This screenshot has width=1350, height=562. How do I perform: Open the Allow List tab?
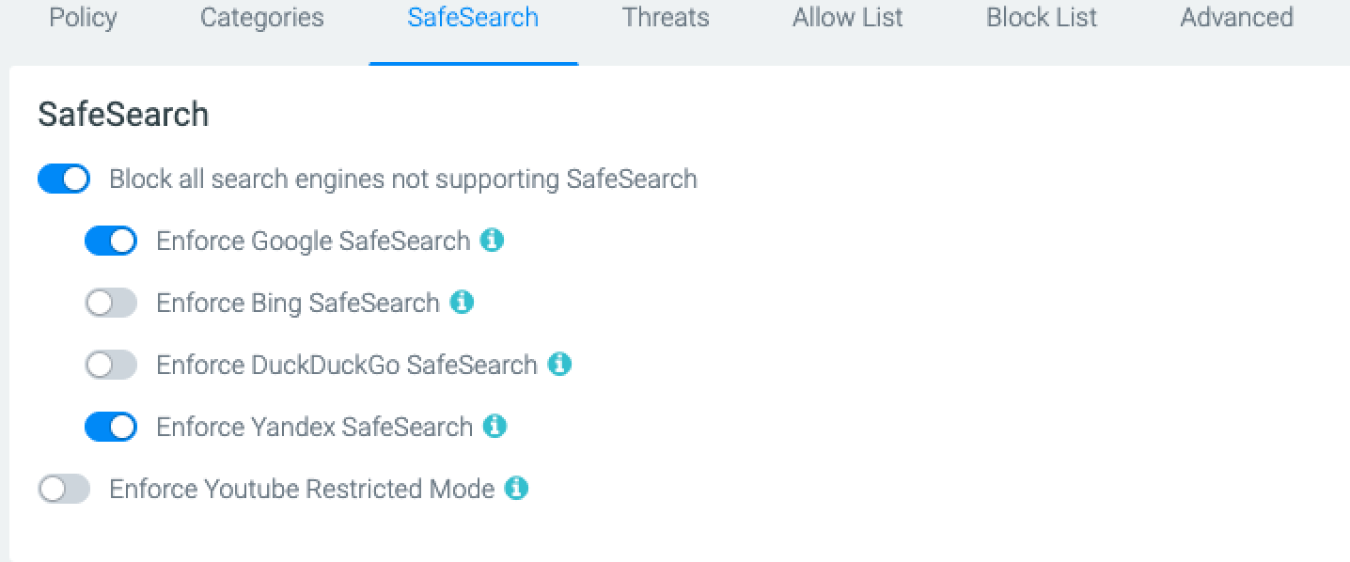(848, 18)
